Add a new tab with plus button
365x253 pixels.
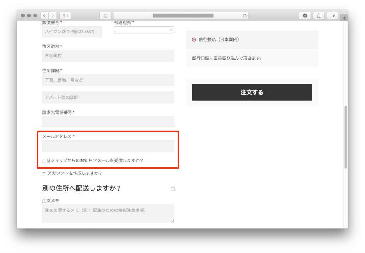pos(344,18)
